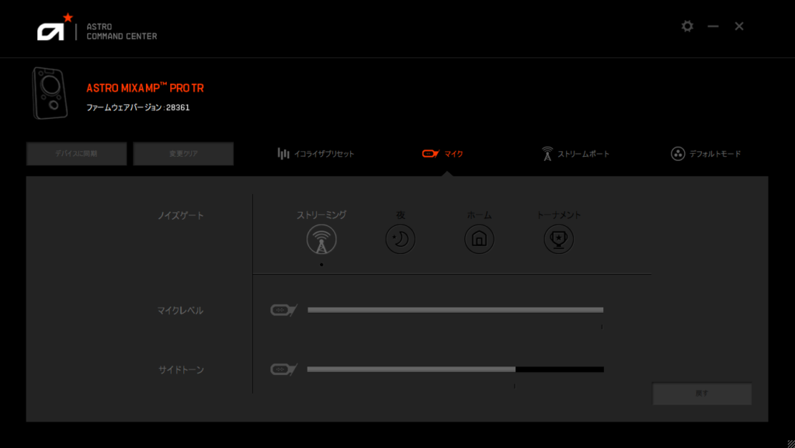This screenshot has height=448, width=795.
Task: Select the ホーム home noise gate
Action: click(479, 239)
